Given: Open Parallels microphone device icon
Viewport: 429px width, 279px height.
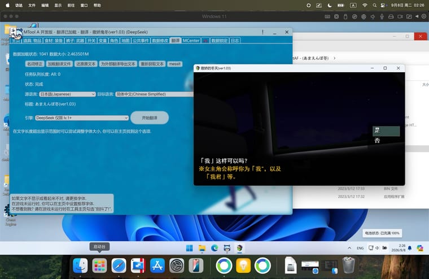Looking at the screenshot, I should pyautogui.click(x=382, y=16).
